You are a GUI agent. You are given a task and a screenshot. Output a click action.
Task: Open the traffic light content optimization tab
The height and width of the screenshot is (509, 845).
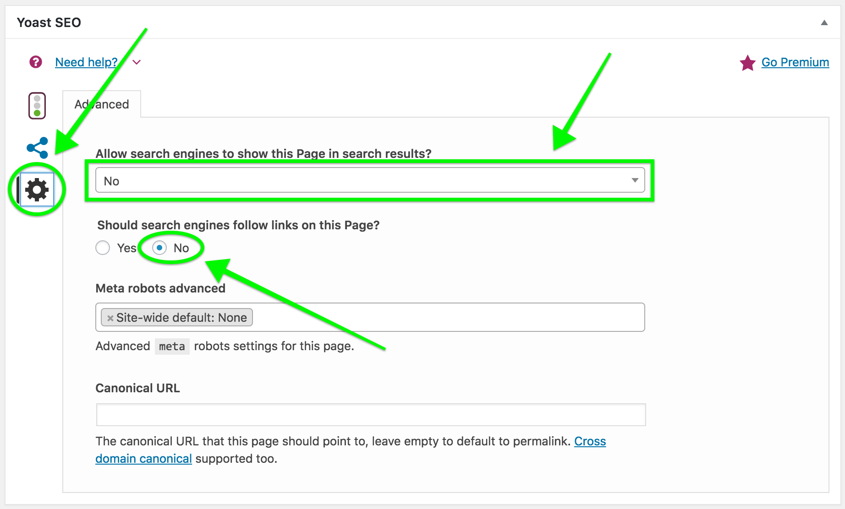(x=37, y=106)
